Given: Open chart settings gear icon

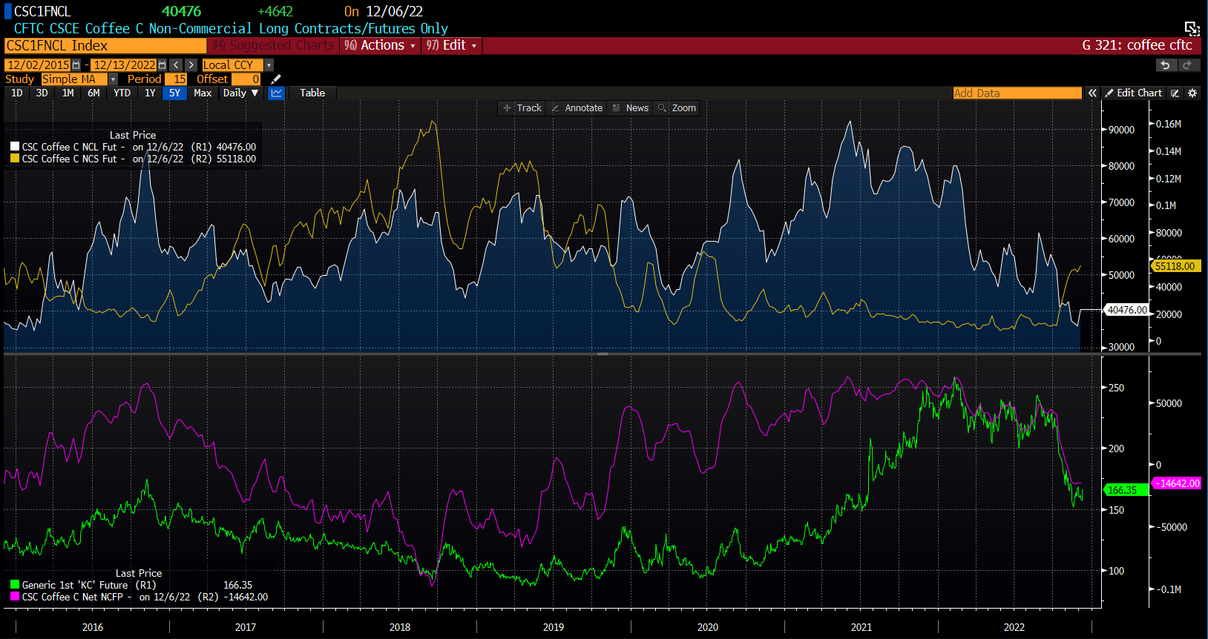Looking at the screenshot, I should pos(1192,93).
